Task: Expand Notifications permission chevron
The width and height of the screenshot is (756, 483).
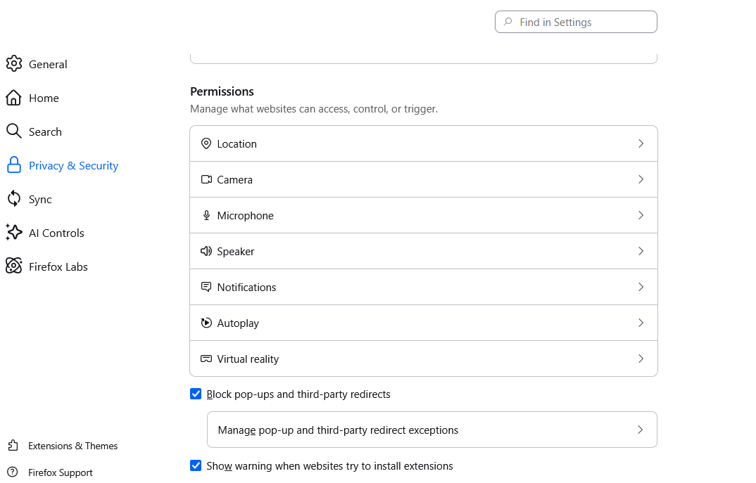Action: click(641, 287)
